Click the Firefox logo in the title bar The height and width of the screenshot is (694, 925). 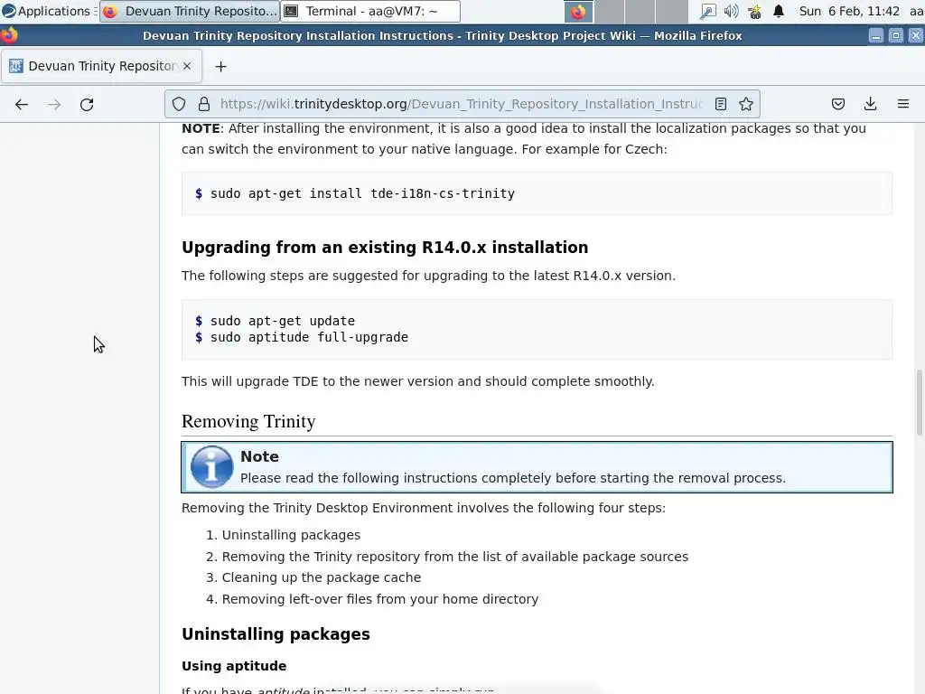tap(9, 35)
